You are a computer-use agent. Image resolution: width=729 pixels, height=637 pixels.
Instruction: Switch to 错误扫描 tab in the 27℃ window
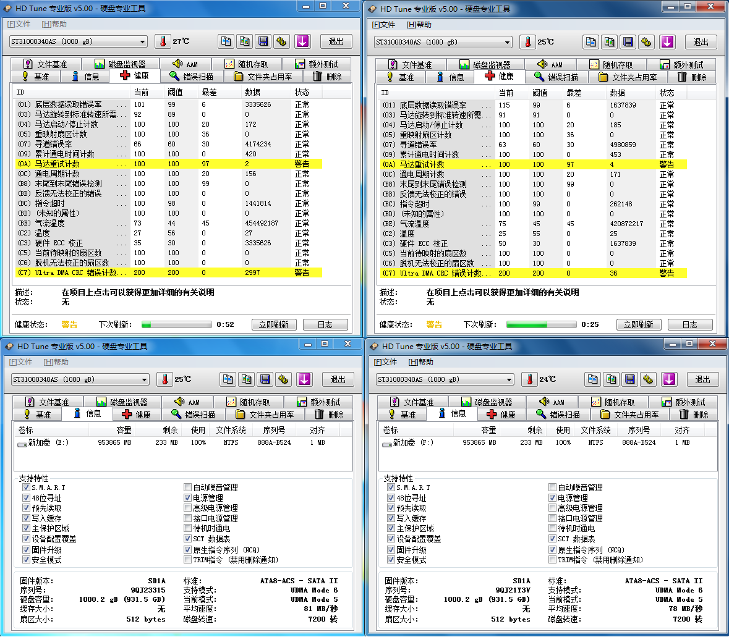click(x=190, y=77)
